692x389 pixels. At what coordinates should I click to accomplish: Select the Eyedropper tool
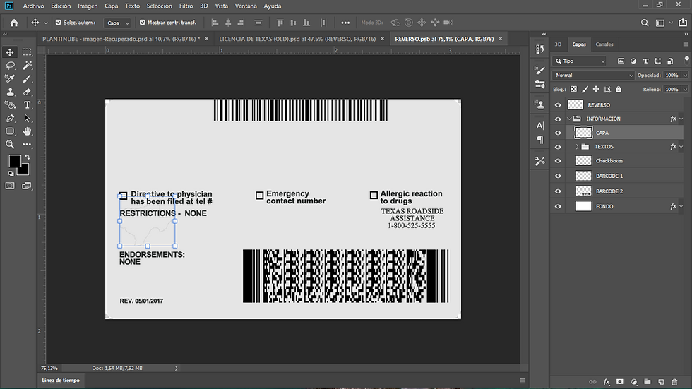coord(10,78)
